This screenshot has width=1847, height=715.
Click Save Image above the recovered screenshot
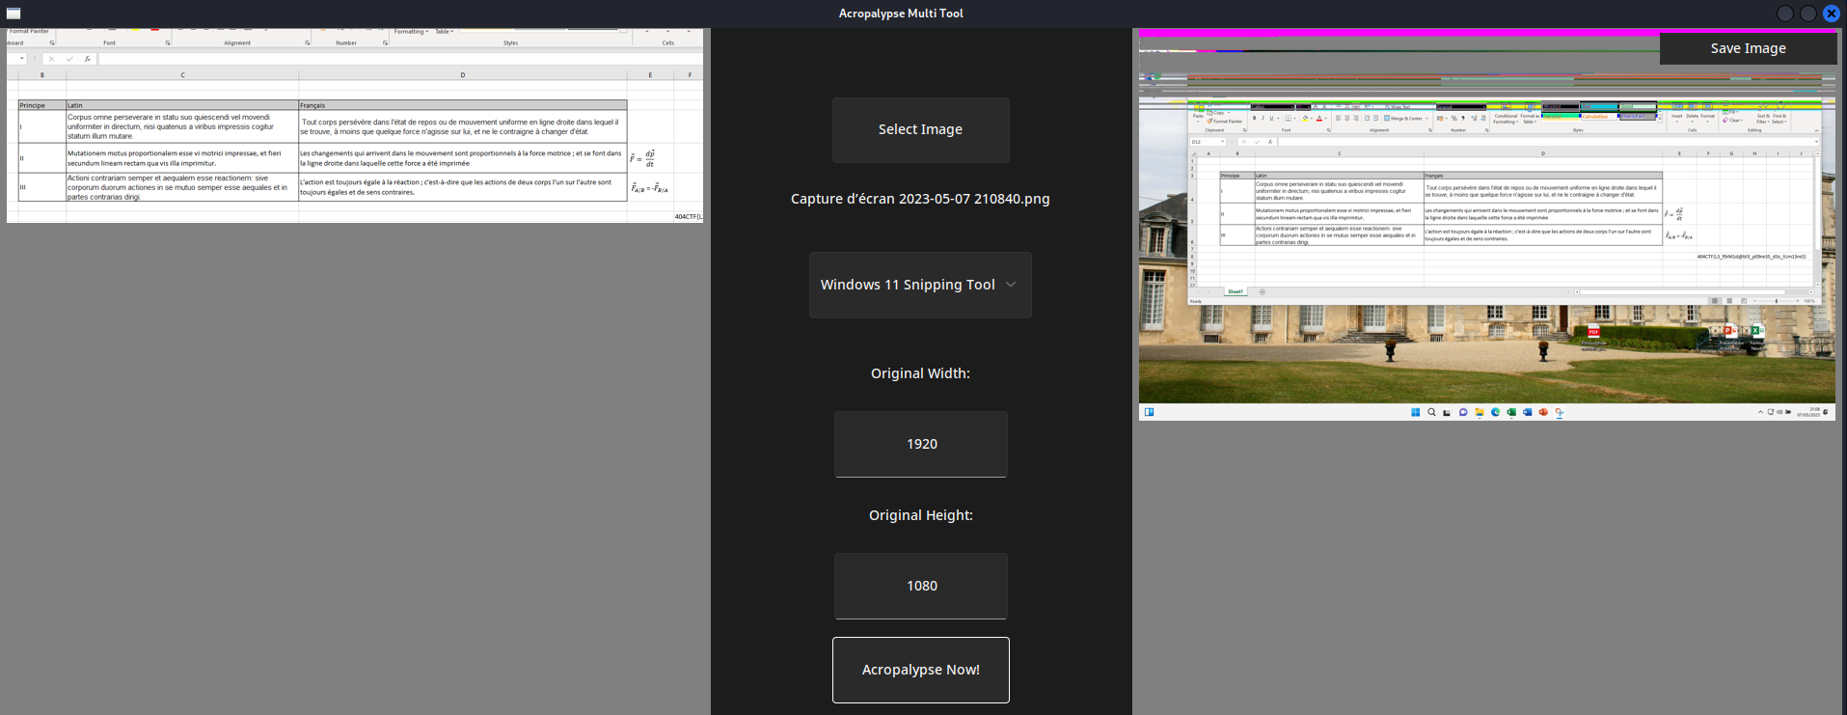pos(1747,48)
